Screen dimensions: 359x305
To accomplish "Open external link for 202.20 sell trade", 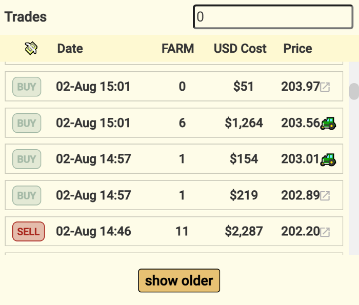I will (x=325, y=232).
